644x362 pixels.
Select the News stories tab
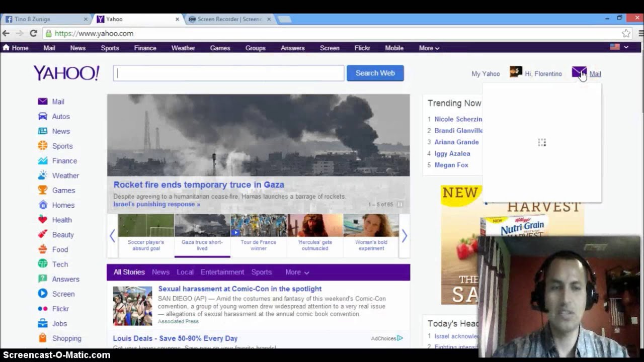(160, 272)
